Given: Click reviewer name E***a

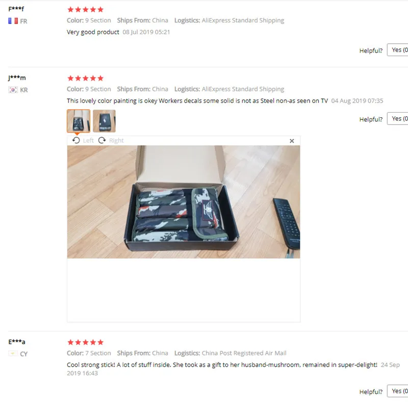Looking at the screenshot, I should tap(17, 342).
